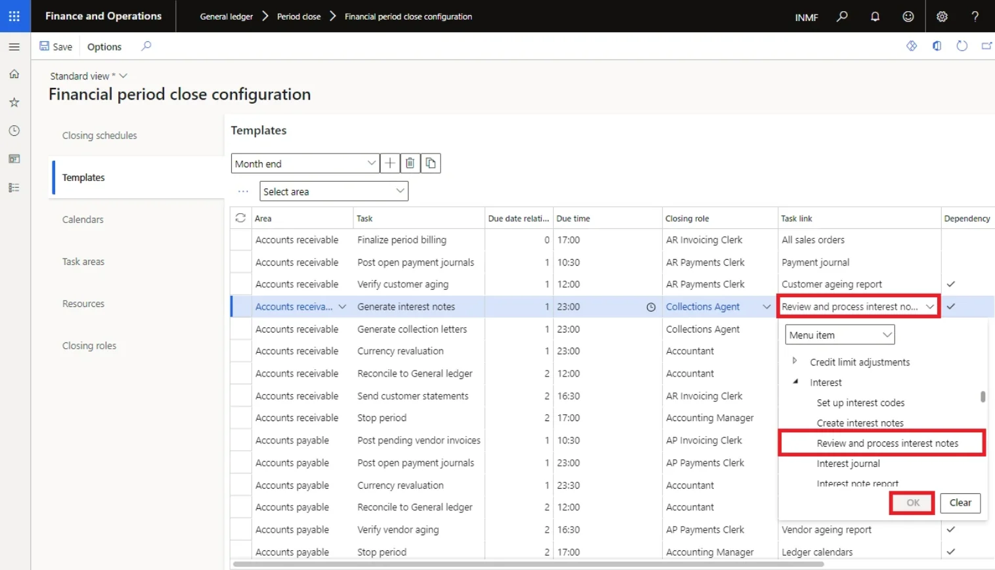Viewport: 995px width, 570px height.
Task: Click the Task link tree vertical scrollbar
Action: point(983,397)
